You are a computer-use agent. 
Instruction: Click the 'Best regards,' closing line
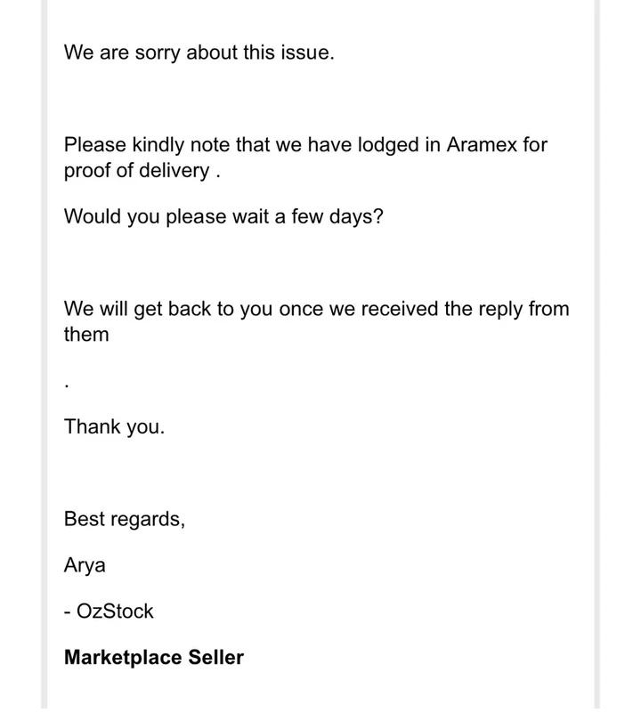[x=125, y=519]
